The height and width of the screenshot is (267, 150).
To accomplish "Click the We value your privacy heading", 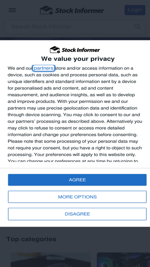I will (78, 59).
